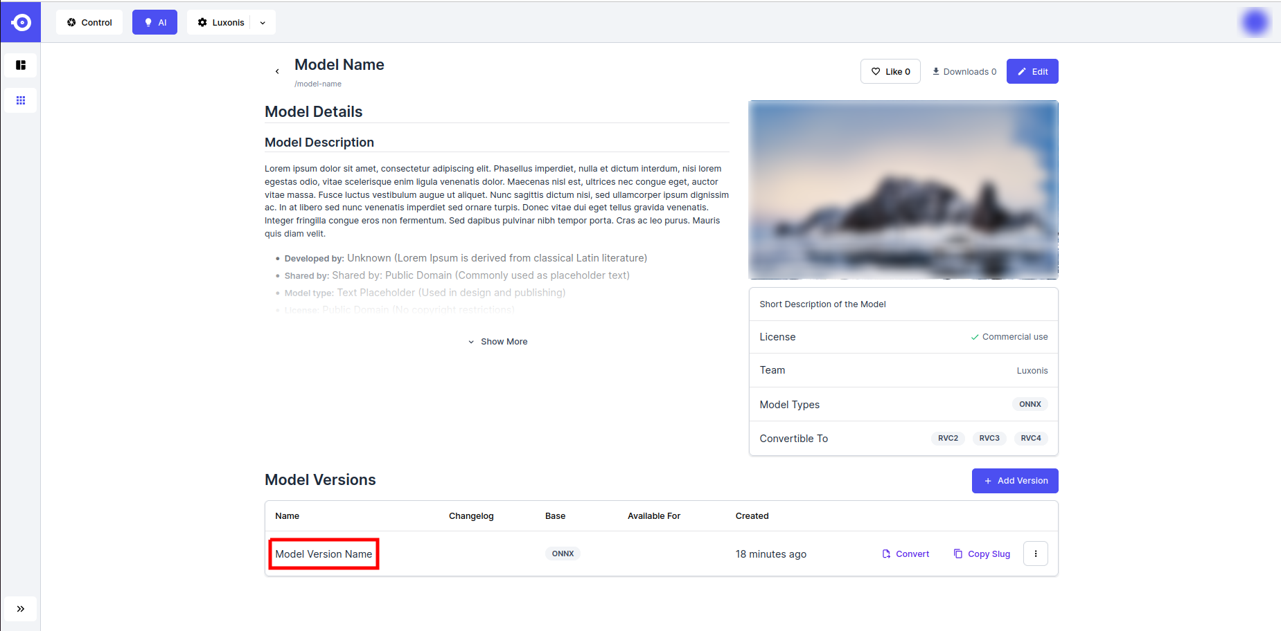Screen dimensions: 1281x631
Task: Copy Slug of the model version
Action: 982,554
